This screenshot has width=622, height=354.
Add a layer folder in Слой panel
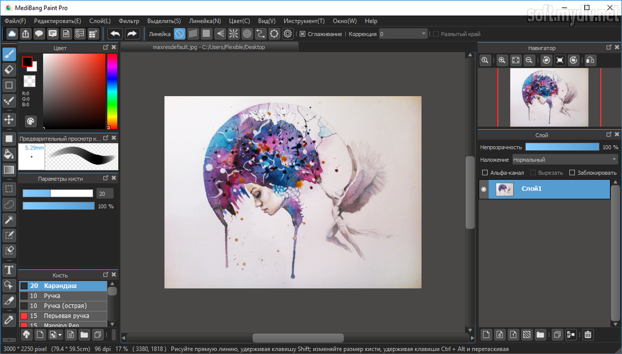click(x=540, y=335)
